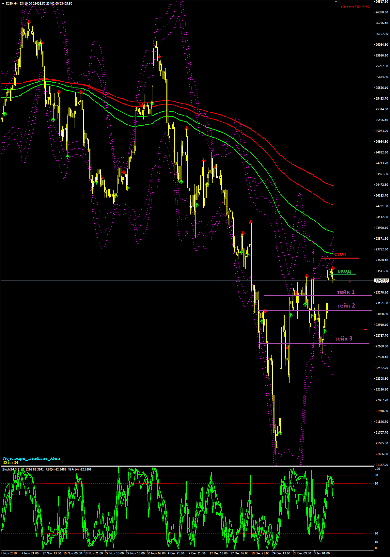The image size is (390, 557).
Task: Select the тейк 3 label
Action: (x=344, y=339)
